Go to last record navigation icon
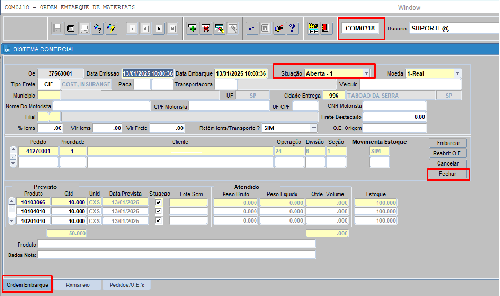Viewport: 500px width, 296px height. click(x=173, y=29)
